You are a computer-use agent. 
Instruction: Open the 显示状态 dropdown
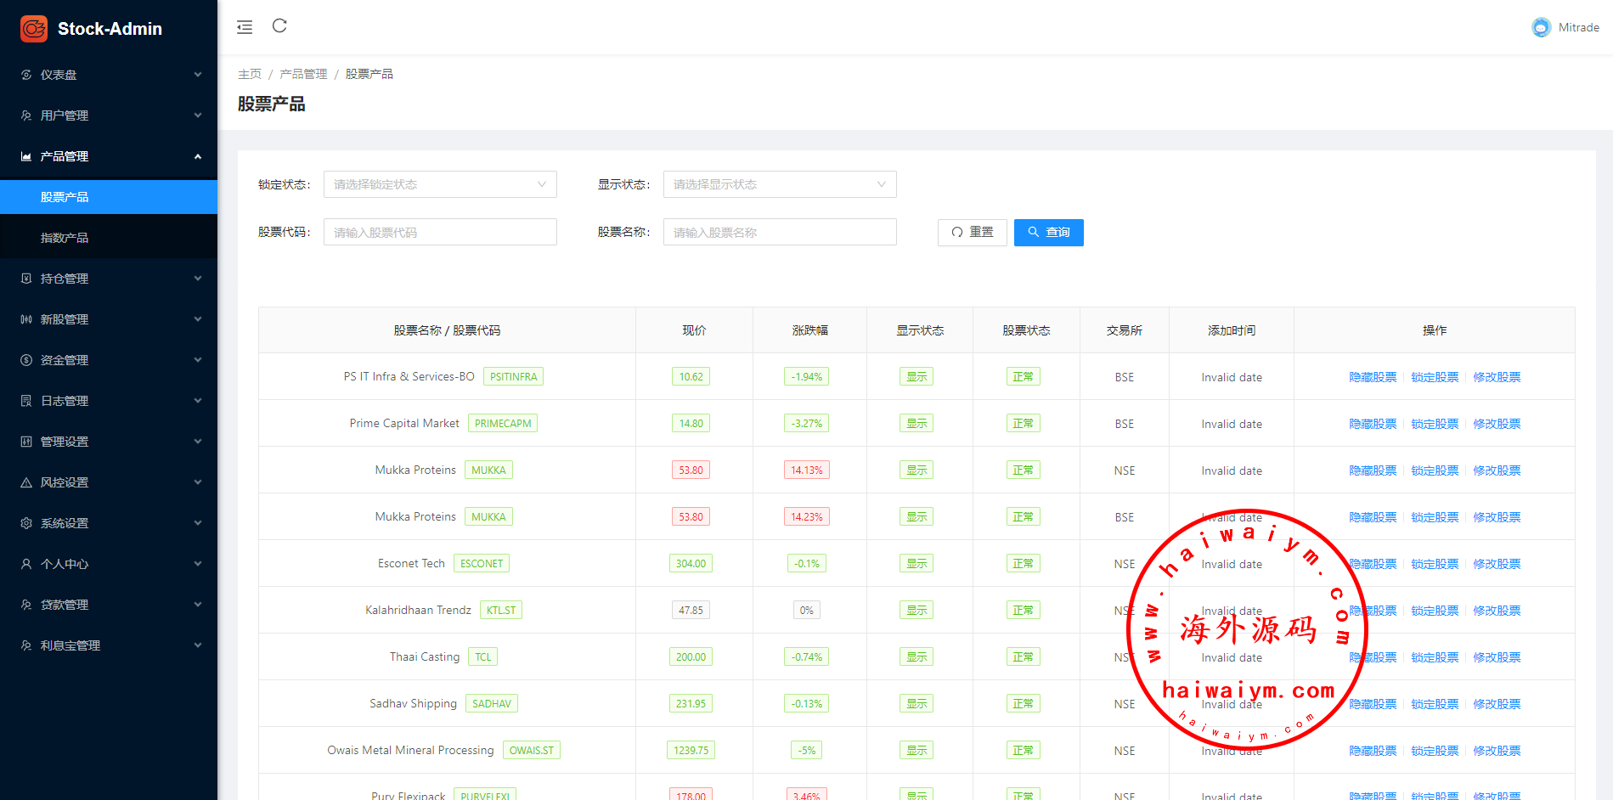point(779,184)
